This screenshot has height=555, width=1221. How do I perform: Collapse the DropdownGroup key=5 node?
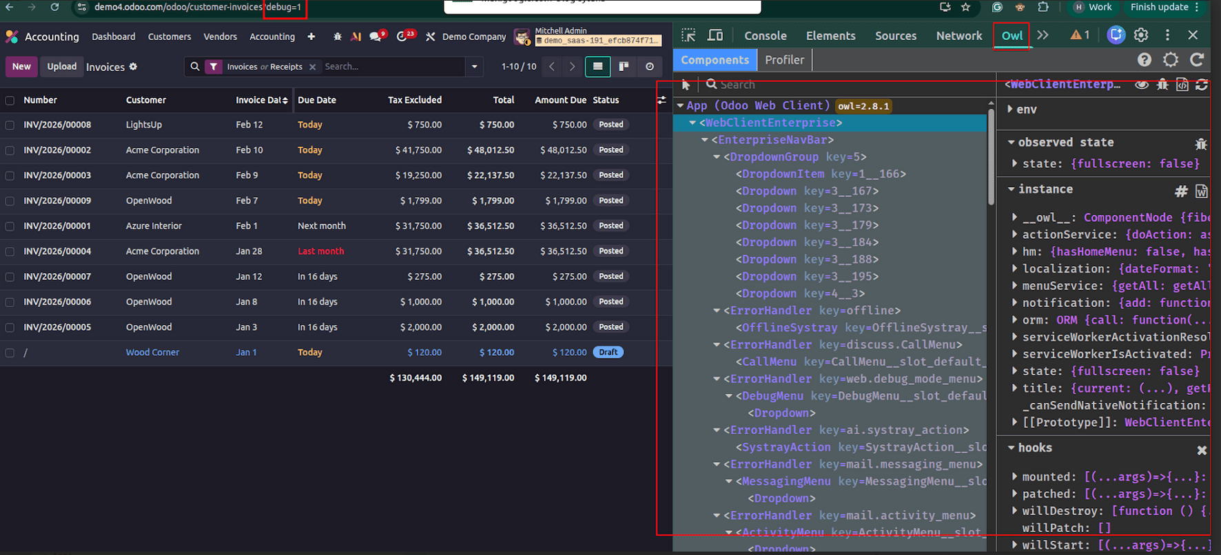717,157
